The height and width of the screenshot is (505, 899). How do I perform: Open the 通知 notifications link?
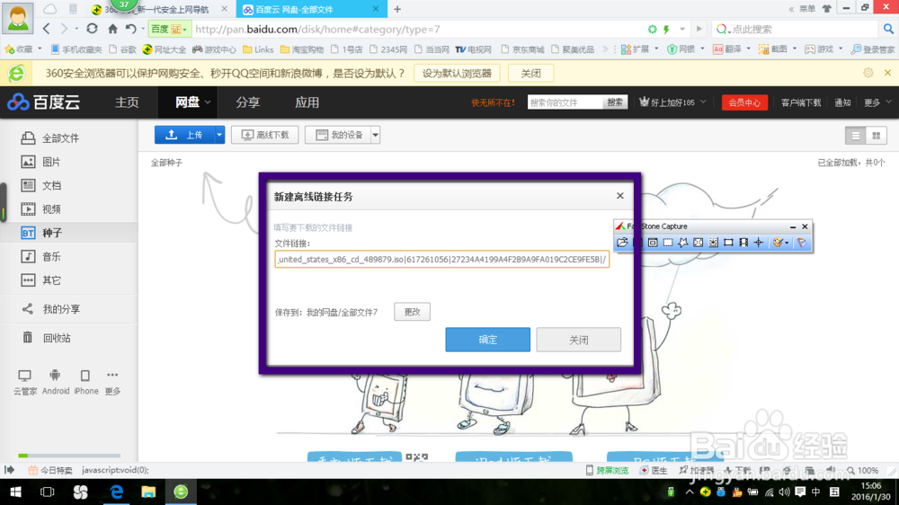(842, 102)
